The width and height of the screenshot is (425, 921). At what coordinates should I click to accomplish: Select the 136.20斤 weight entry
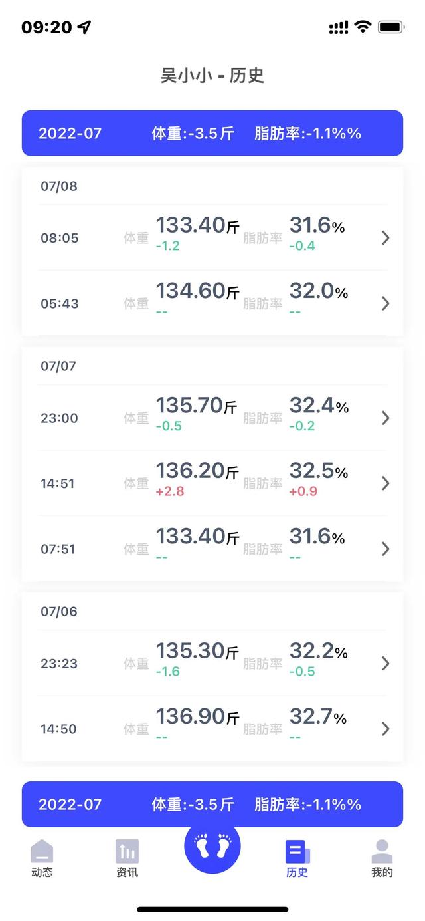pyautogui.click(x=197, y=473)
